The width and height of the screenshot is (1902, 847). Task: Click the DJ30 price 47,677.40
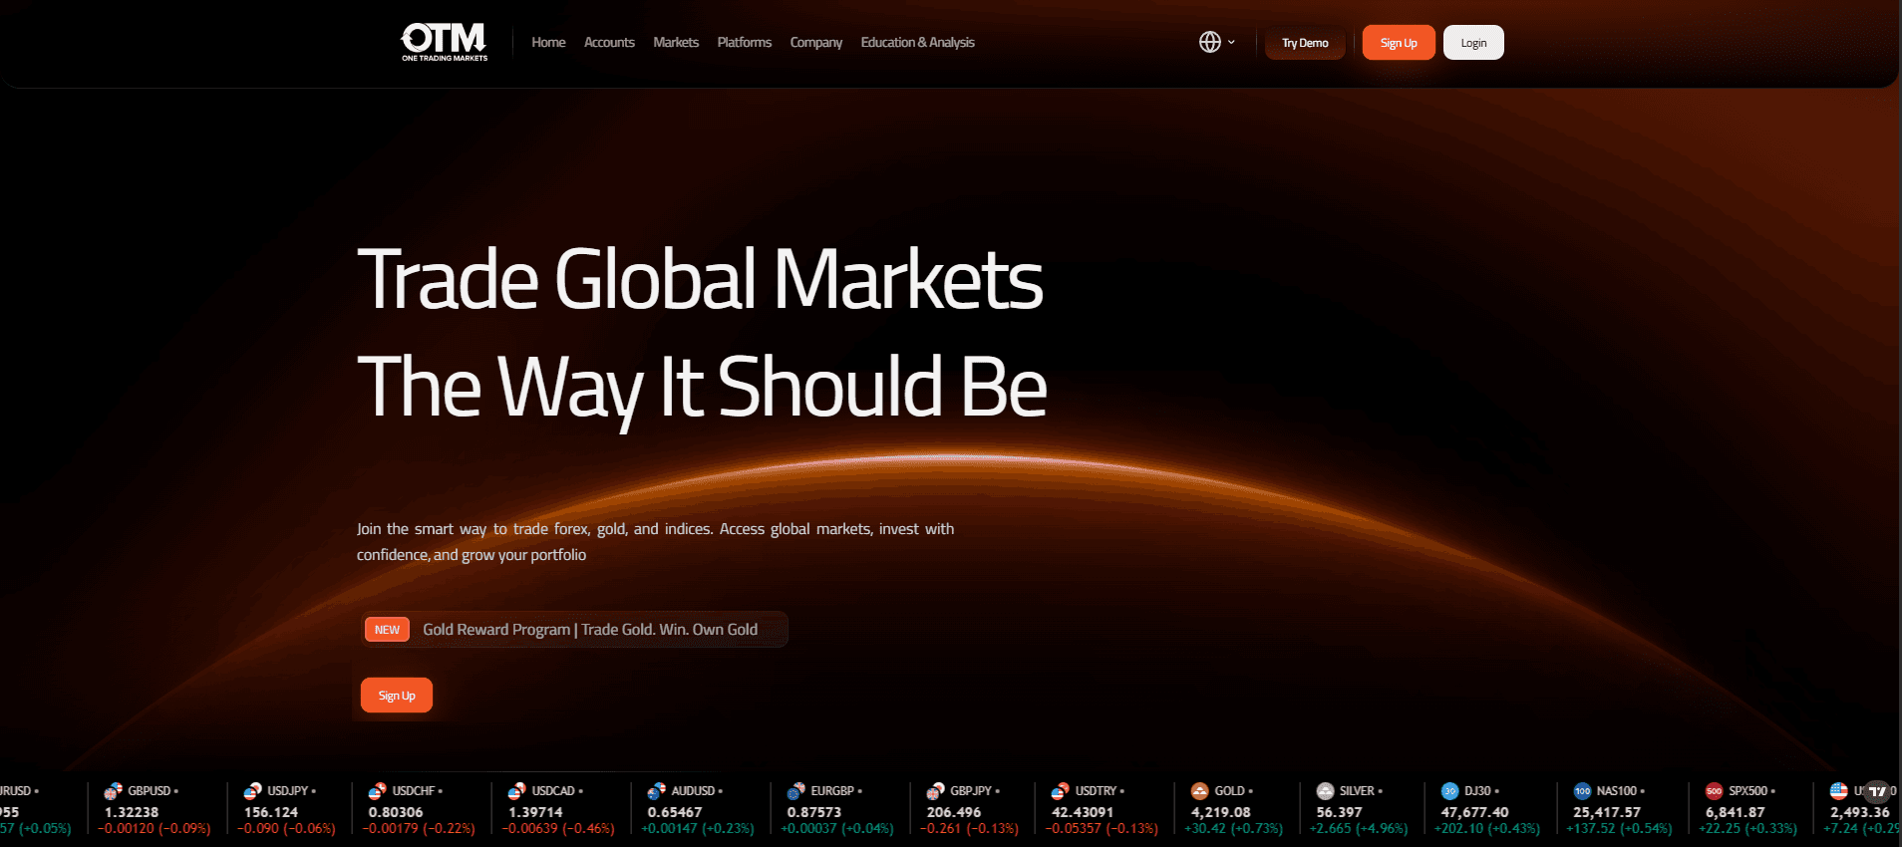(1475, 812)
